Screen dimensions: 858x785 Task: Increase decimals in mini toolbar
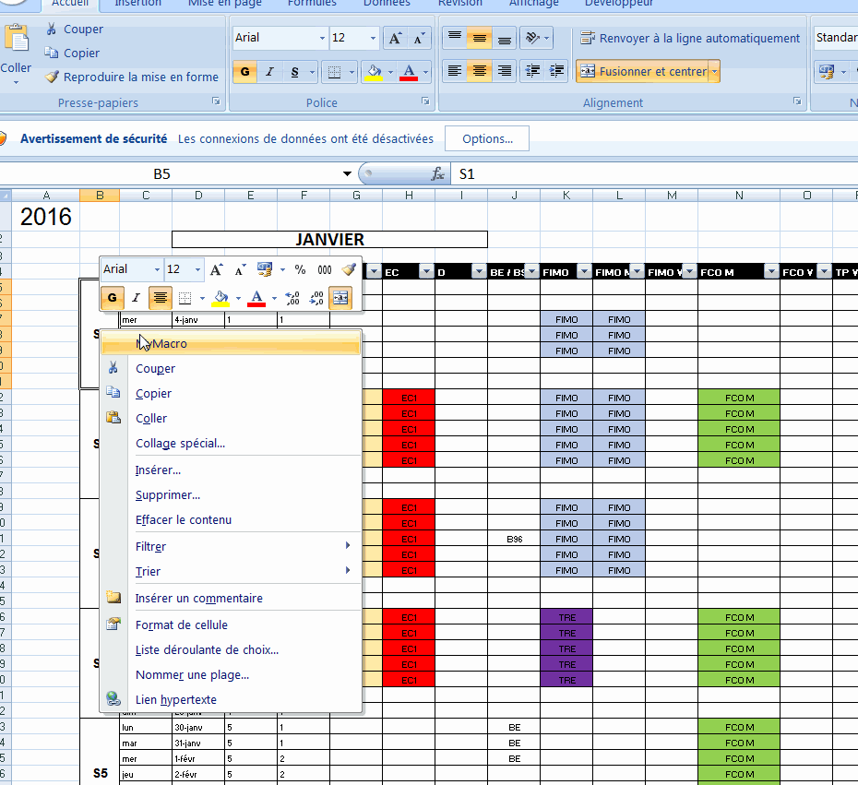tap(292, 298)
